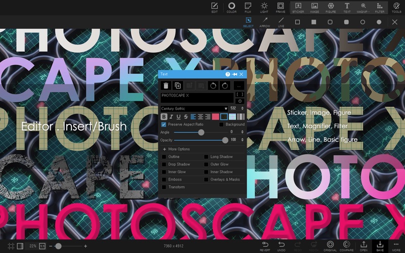This screenshot has width=405, height=253.
Task: Click the PHOTOSCAPE X text input field
Action: (x=197, y=97)
